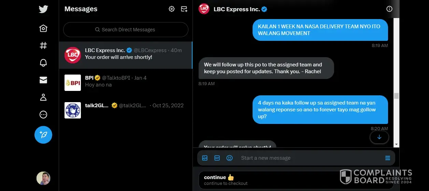The height and width of the screenshot is (191, 429).
Task: Open Messages settings gear
Action: 172,9
